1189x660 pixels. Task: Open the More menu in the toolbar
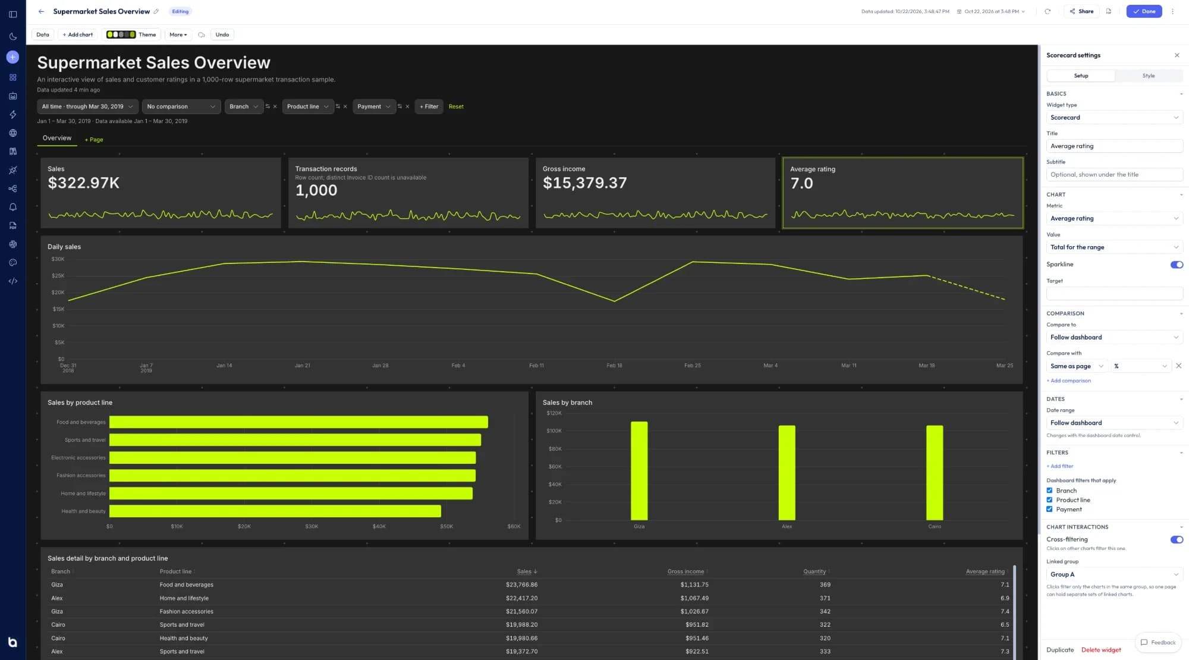[x=178, y=34]
